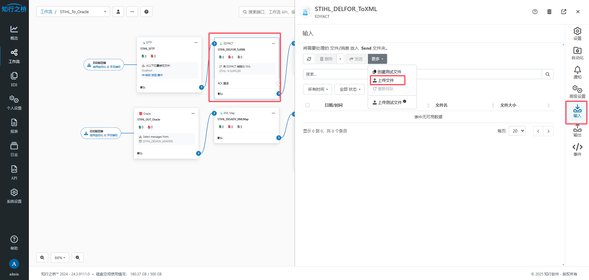Viewport: 589px width, 280px height.
Task: Open the 事件 events code panel
Action: 577,150
